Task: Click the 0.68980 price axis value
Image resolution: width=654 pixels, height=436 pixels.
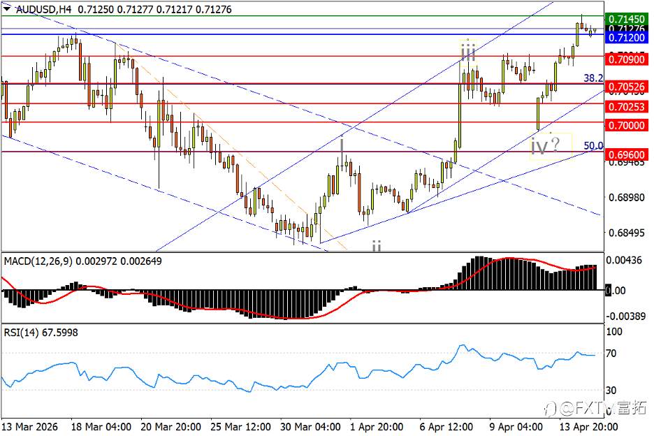Action: pyautogui.click(x=627, y=197)
